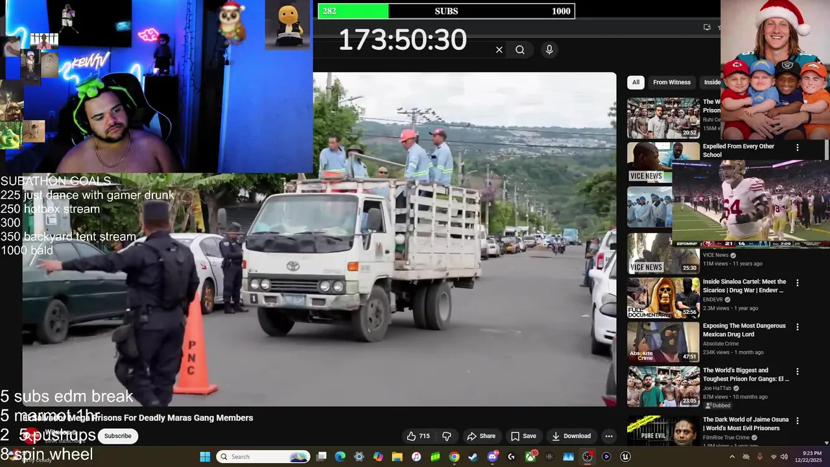
Task: Select the From Witness filter chip
Action: pos(672,82)
